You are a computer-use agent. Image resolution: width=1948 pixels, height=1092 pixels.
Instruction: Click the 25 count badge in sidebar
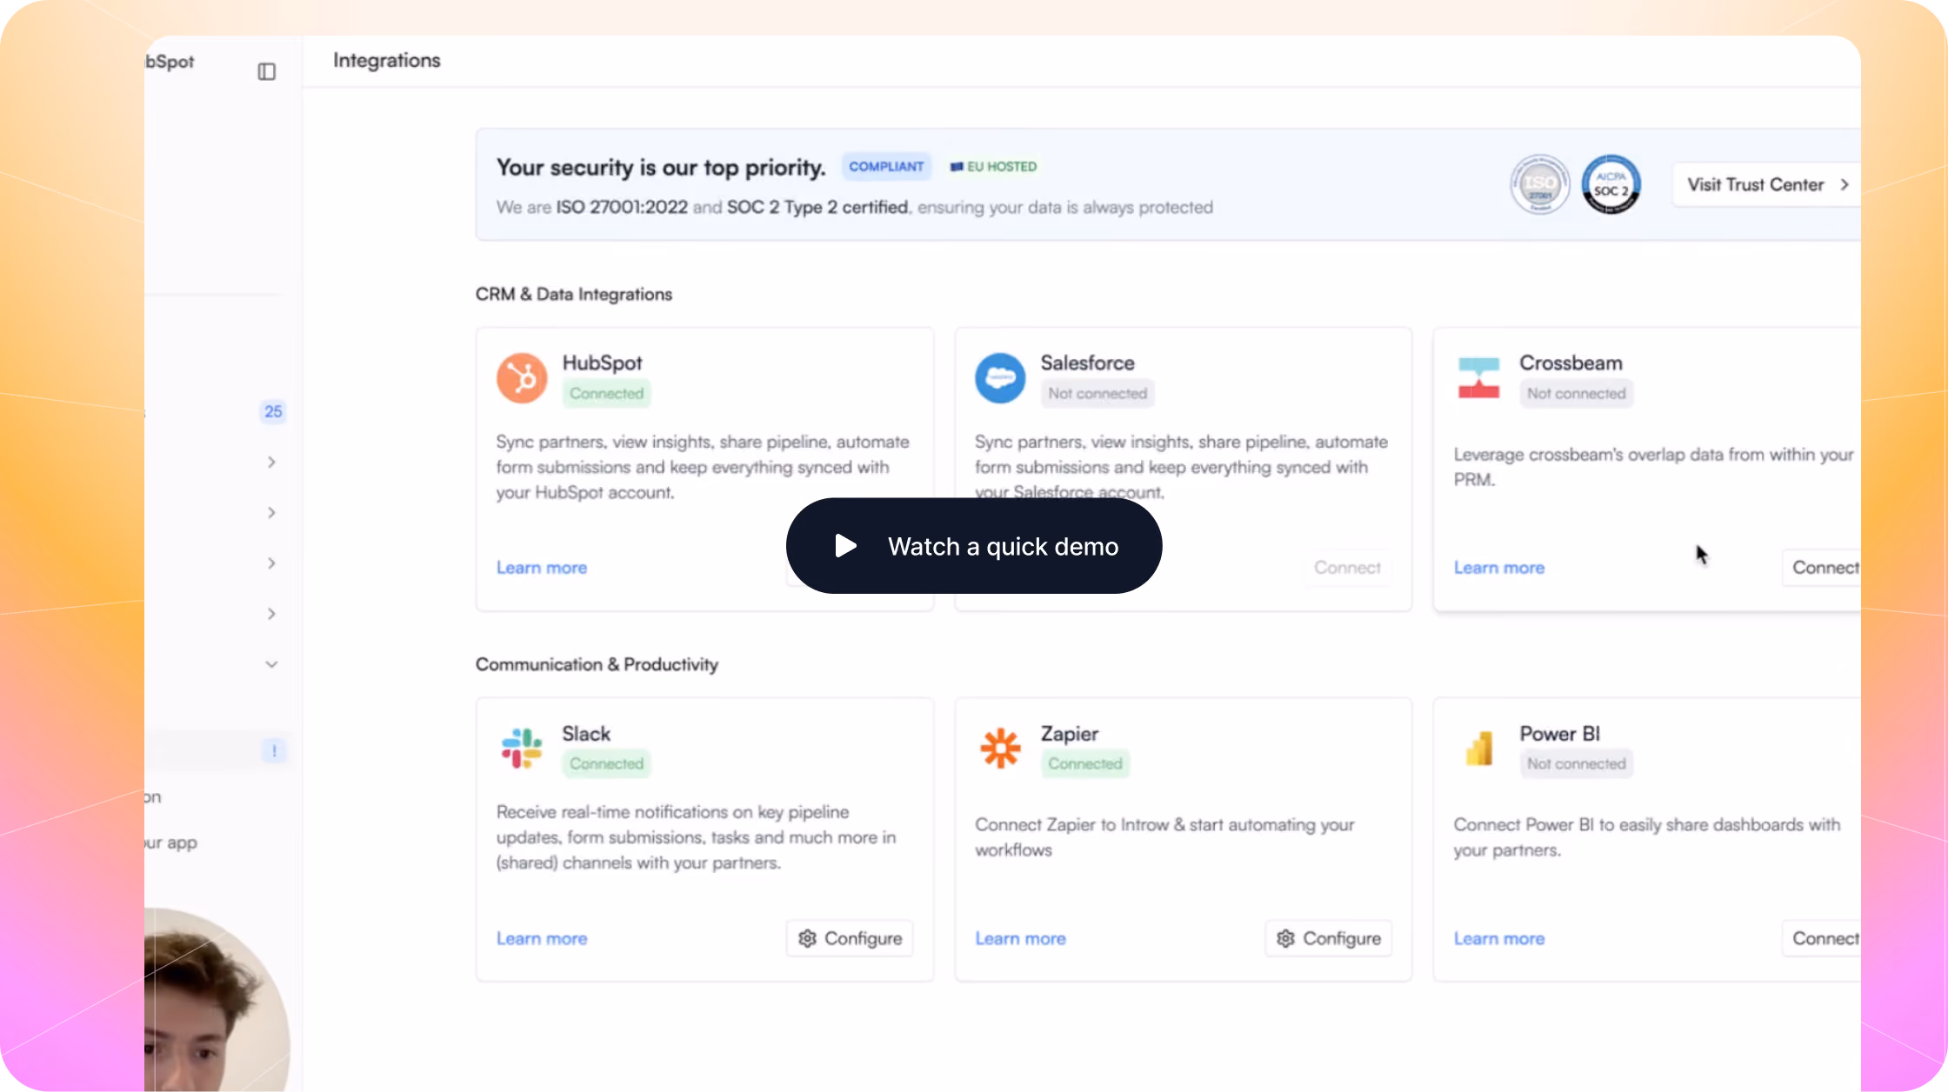[x=273, y=411]
